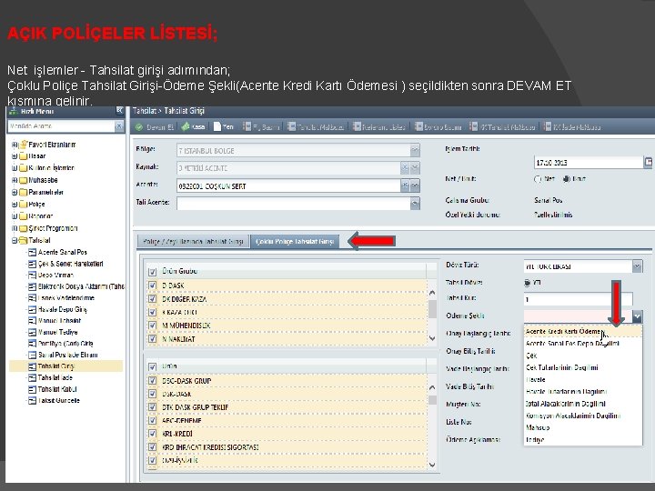Click the KK Tahsilat Makbuzu toolbar button
The image size is (655, 491).
pos(502,127)
